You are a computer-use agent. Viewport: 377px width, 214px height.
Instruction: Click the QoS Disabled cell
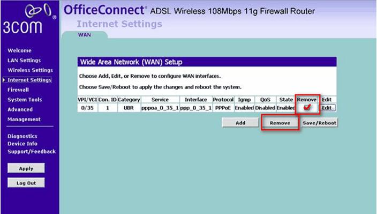265,108
